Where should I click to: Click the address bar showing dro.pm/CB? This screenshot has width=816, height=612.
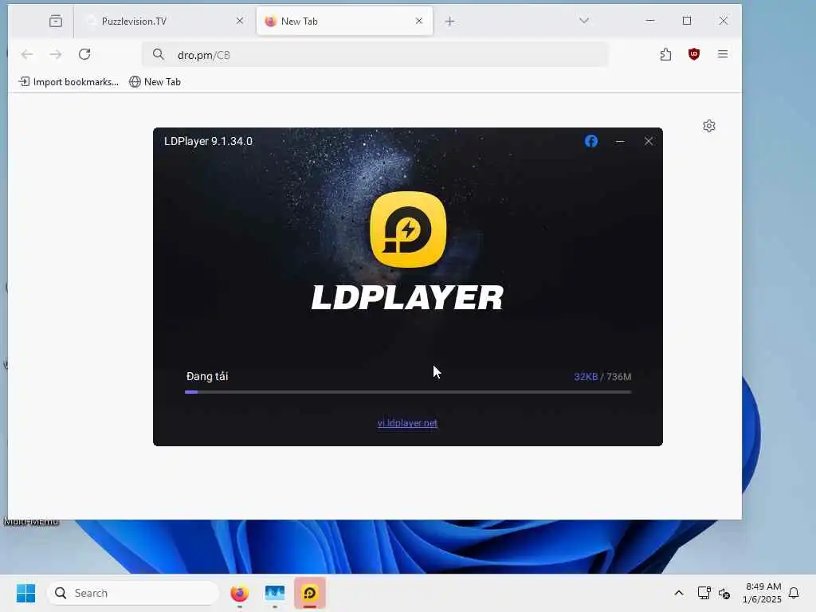coord(375,55)
